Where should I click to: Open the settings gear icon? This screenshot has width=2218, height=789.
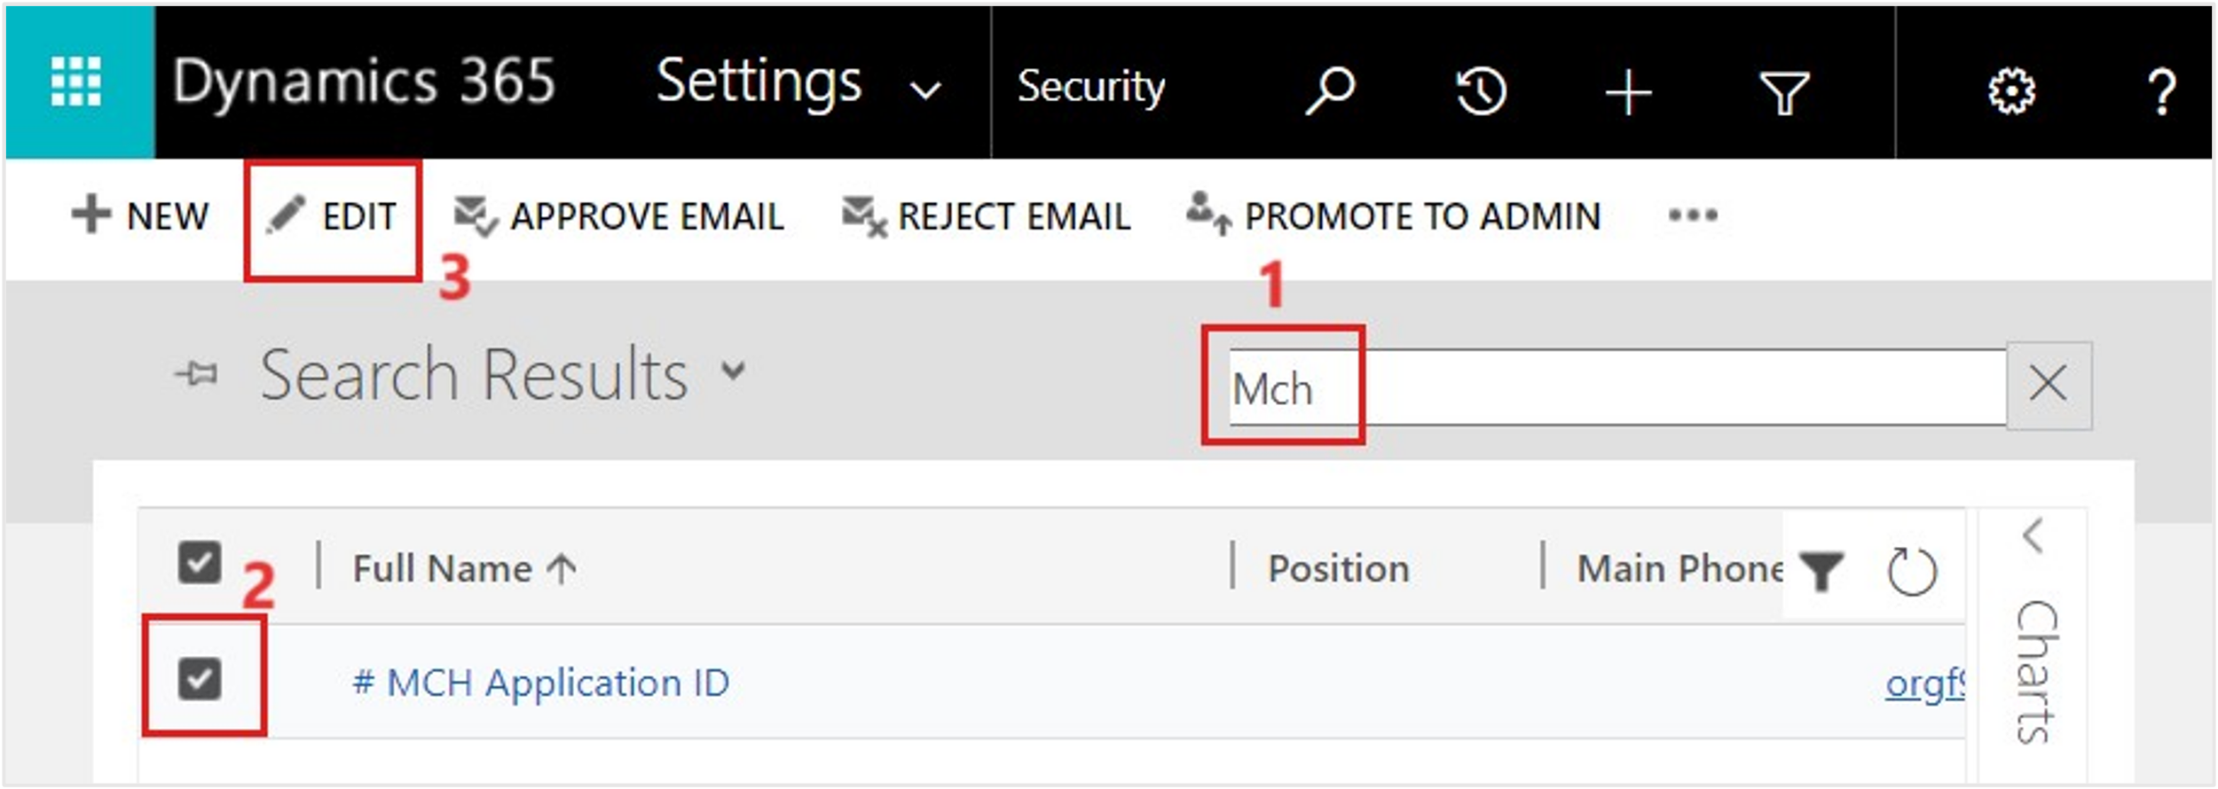coord(2011,90)
